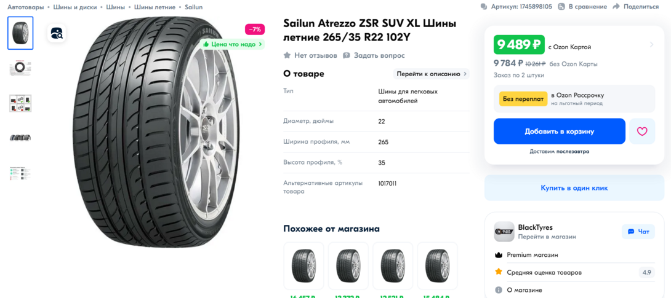Add product to favorites with heart icon
671x298 pixels.
coord(642,131)
